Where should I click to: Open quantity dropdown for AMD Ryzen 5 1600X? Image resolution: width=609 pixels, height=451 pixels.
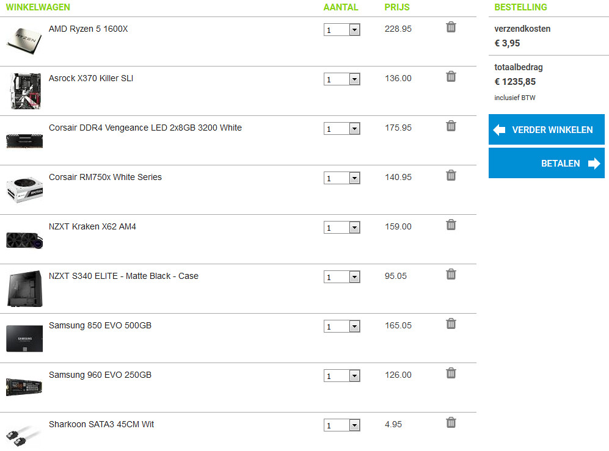tap(342, 30)
